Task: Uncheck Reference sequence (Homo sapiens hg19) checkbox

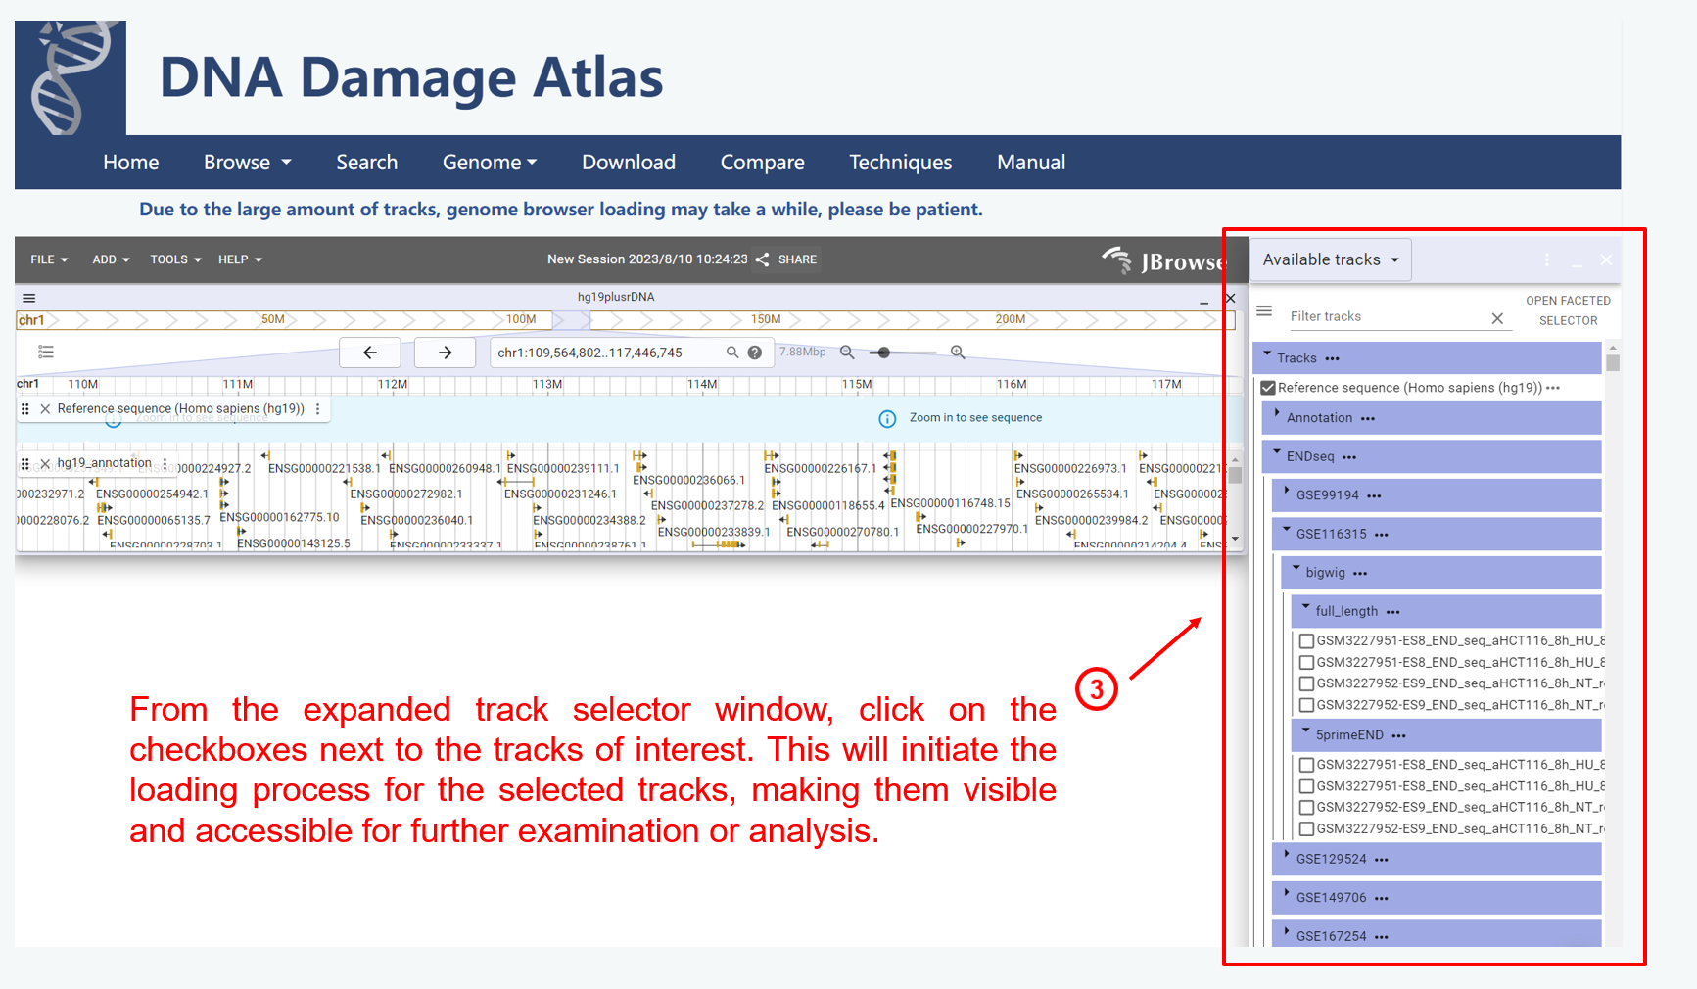Action: coord(1268,388)
